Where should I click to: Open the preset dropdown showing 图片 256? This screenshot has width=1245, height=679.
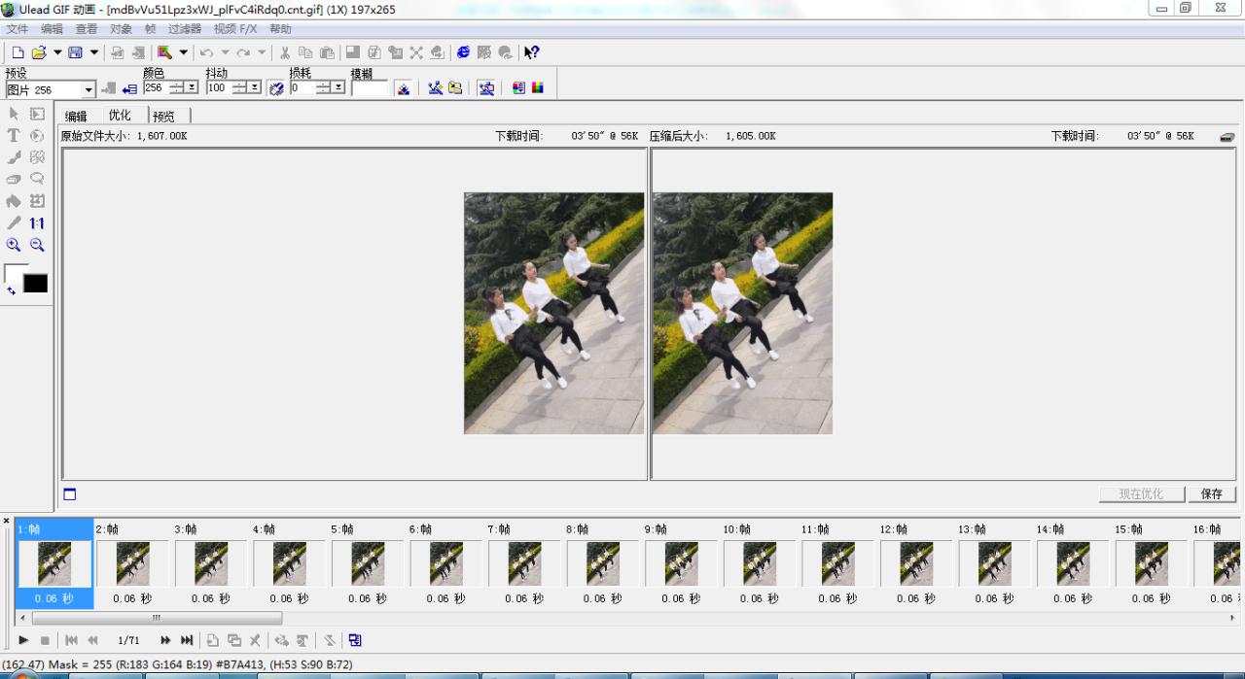[x=89, y=88]
